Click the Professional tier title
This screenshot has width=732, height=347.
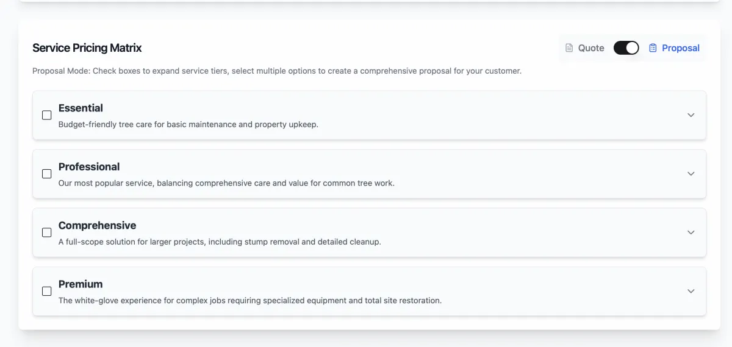[89, 167]
